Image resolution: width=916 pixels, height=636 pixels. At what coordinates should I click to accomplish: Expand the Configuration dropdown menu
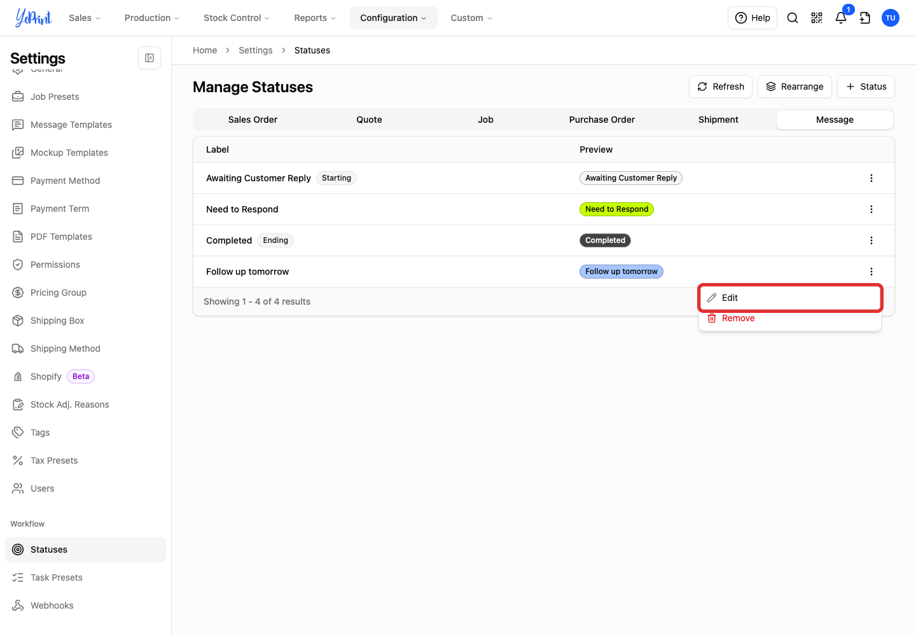click(x=393, y=18)
